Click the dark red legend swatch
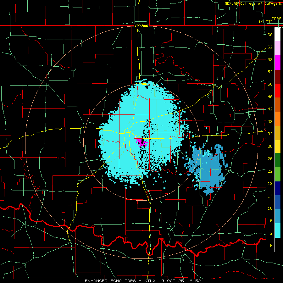Image resolution: width=283 pixels, height=283 pixels. (x=278, y=77)
